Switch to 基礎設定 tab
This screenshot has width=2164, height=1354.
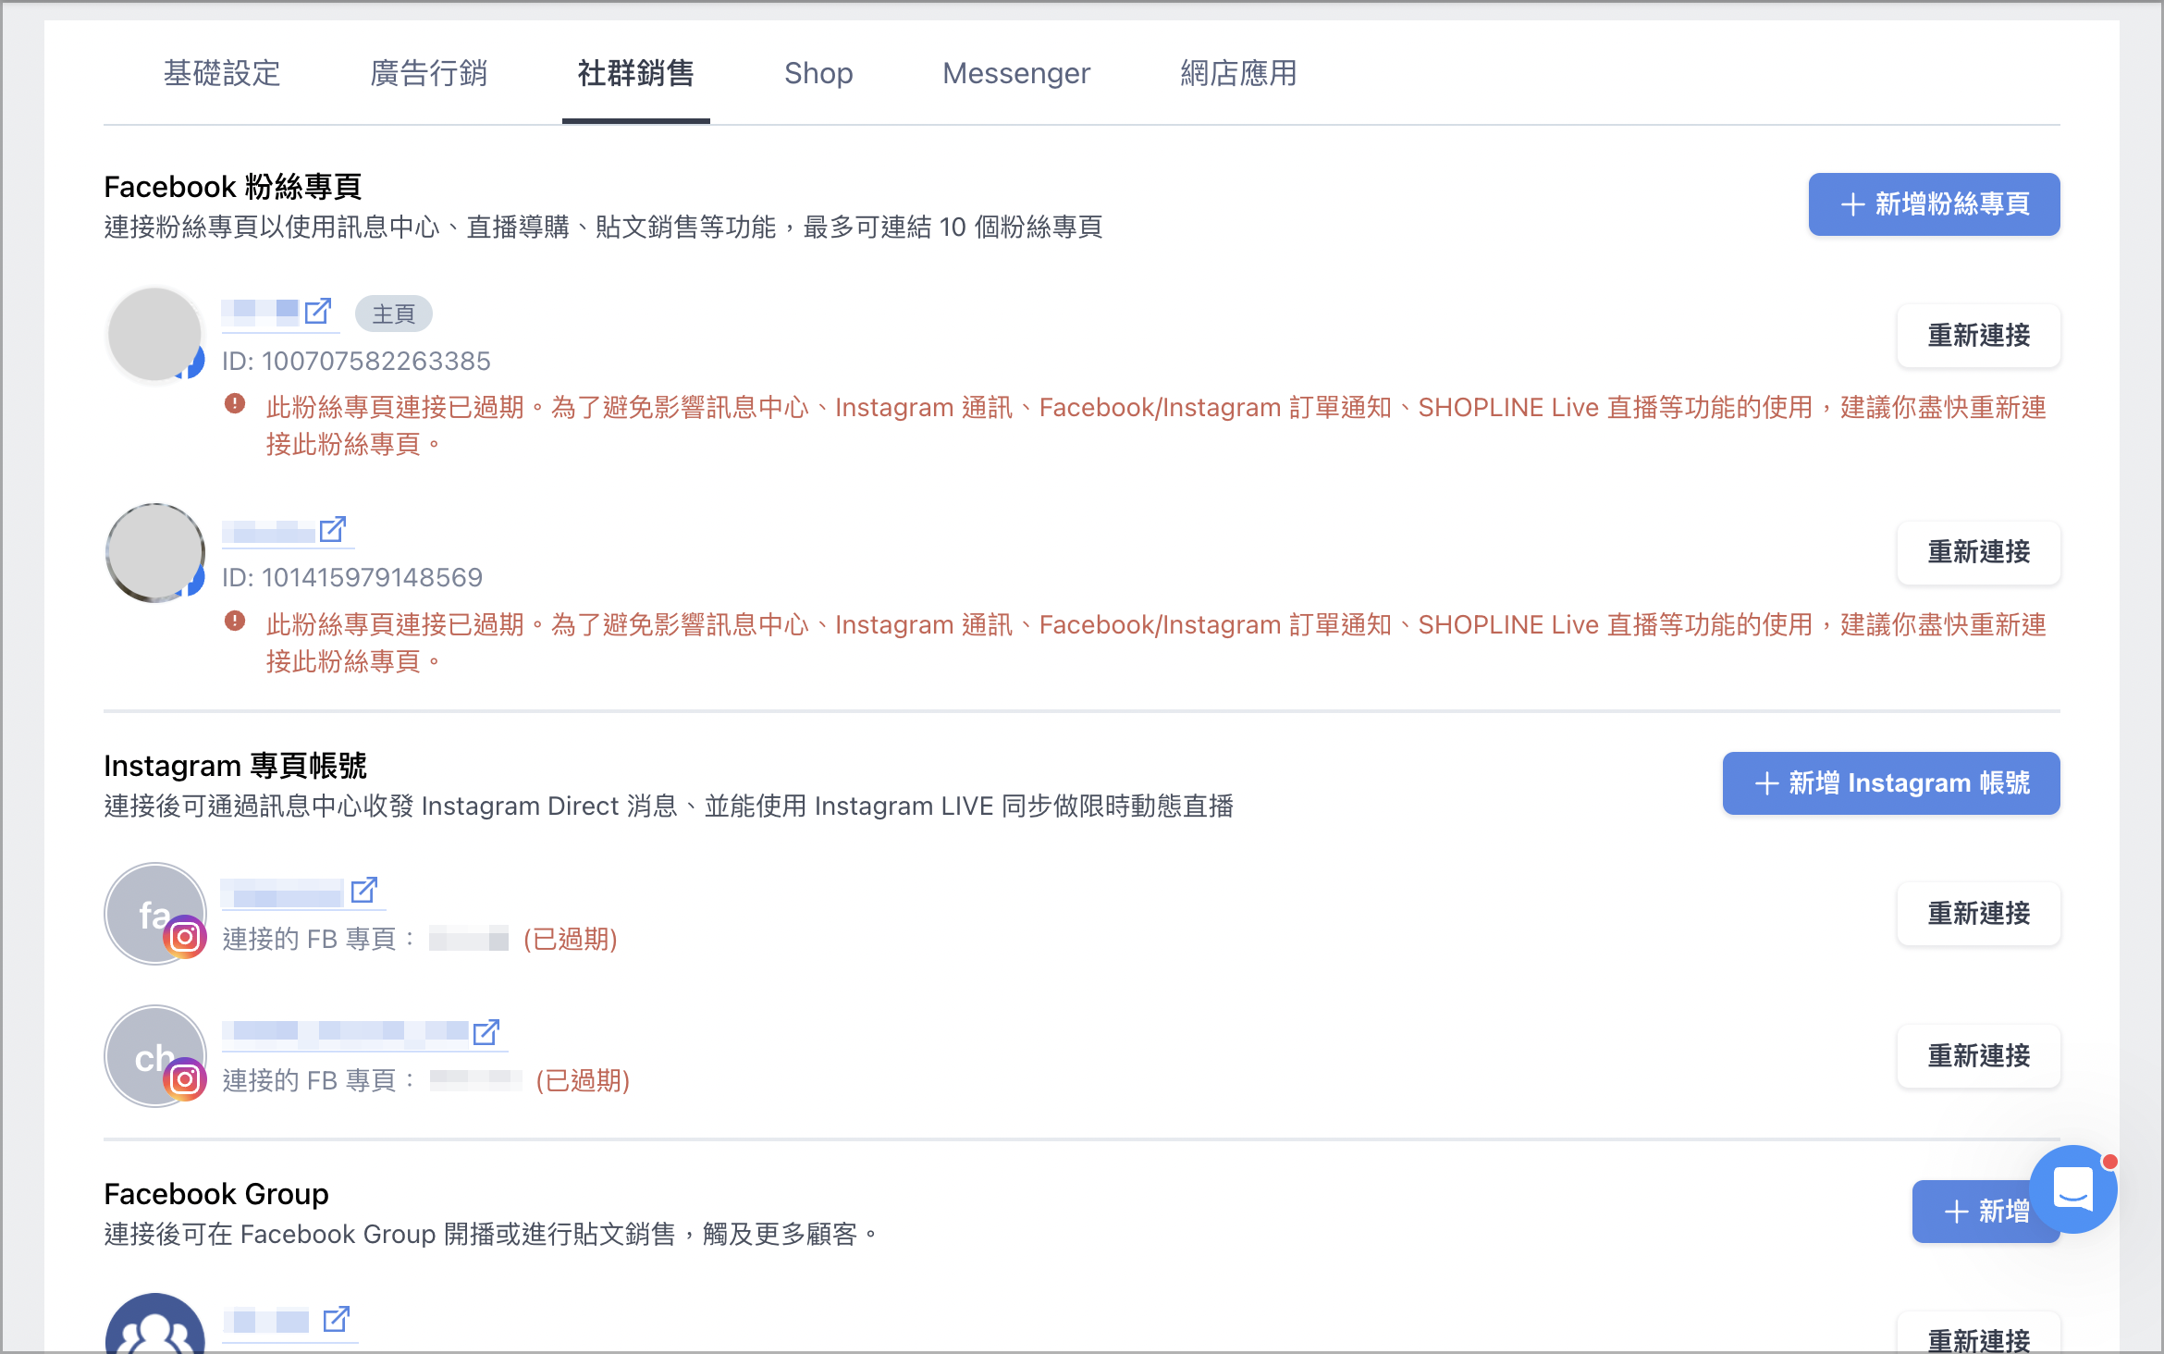[222, 73]
